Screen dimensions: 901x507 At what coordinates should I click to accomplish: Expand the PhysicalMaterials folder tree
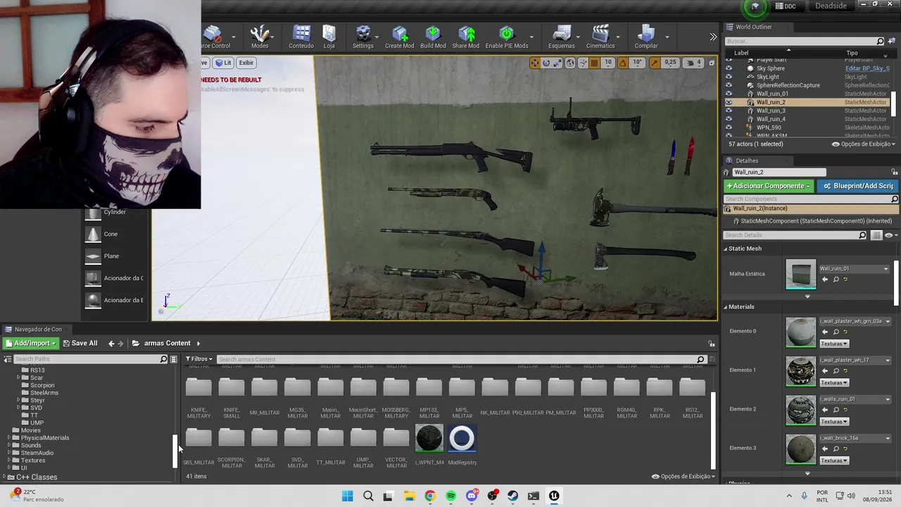pos(9,438)
